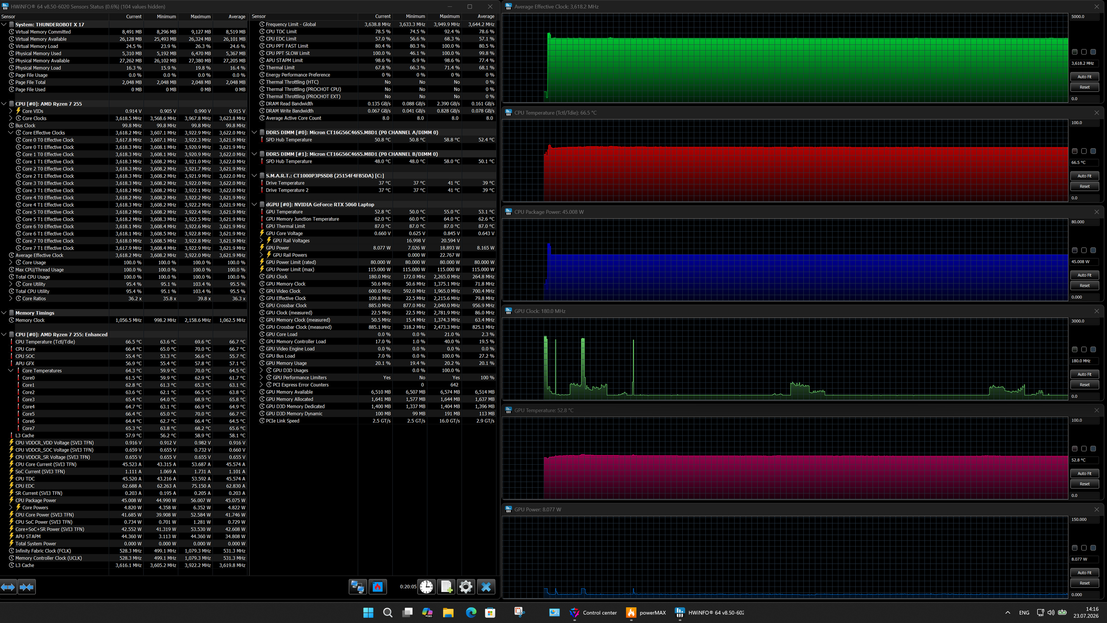Screen dimensions: 1107x623
Task: Expand the Core Usage row
Action: pyautogui.click(x=11, y=262)
